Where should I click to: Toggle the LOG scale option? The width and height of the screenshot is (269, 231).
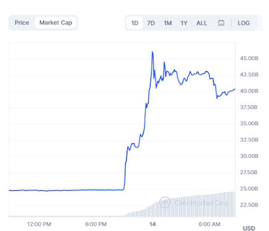coord(243,23)
